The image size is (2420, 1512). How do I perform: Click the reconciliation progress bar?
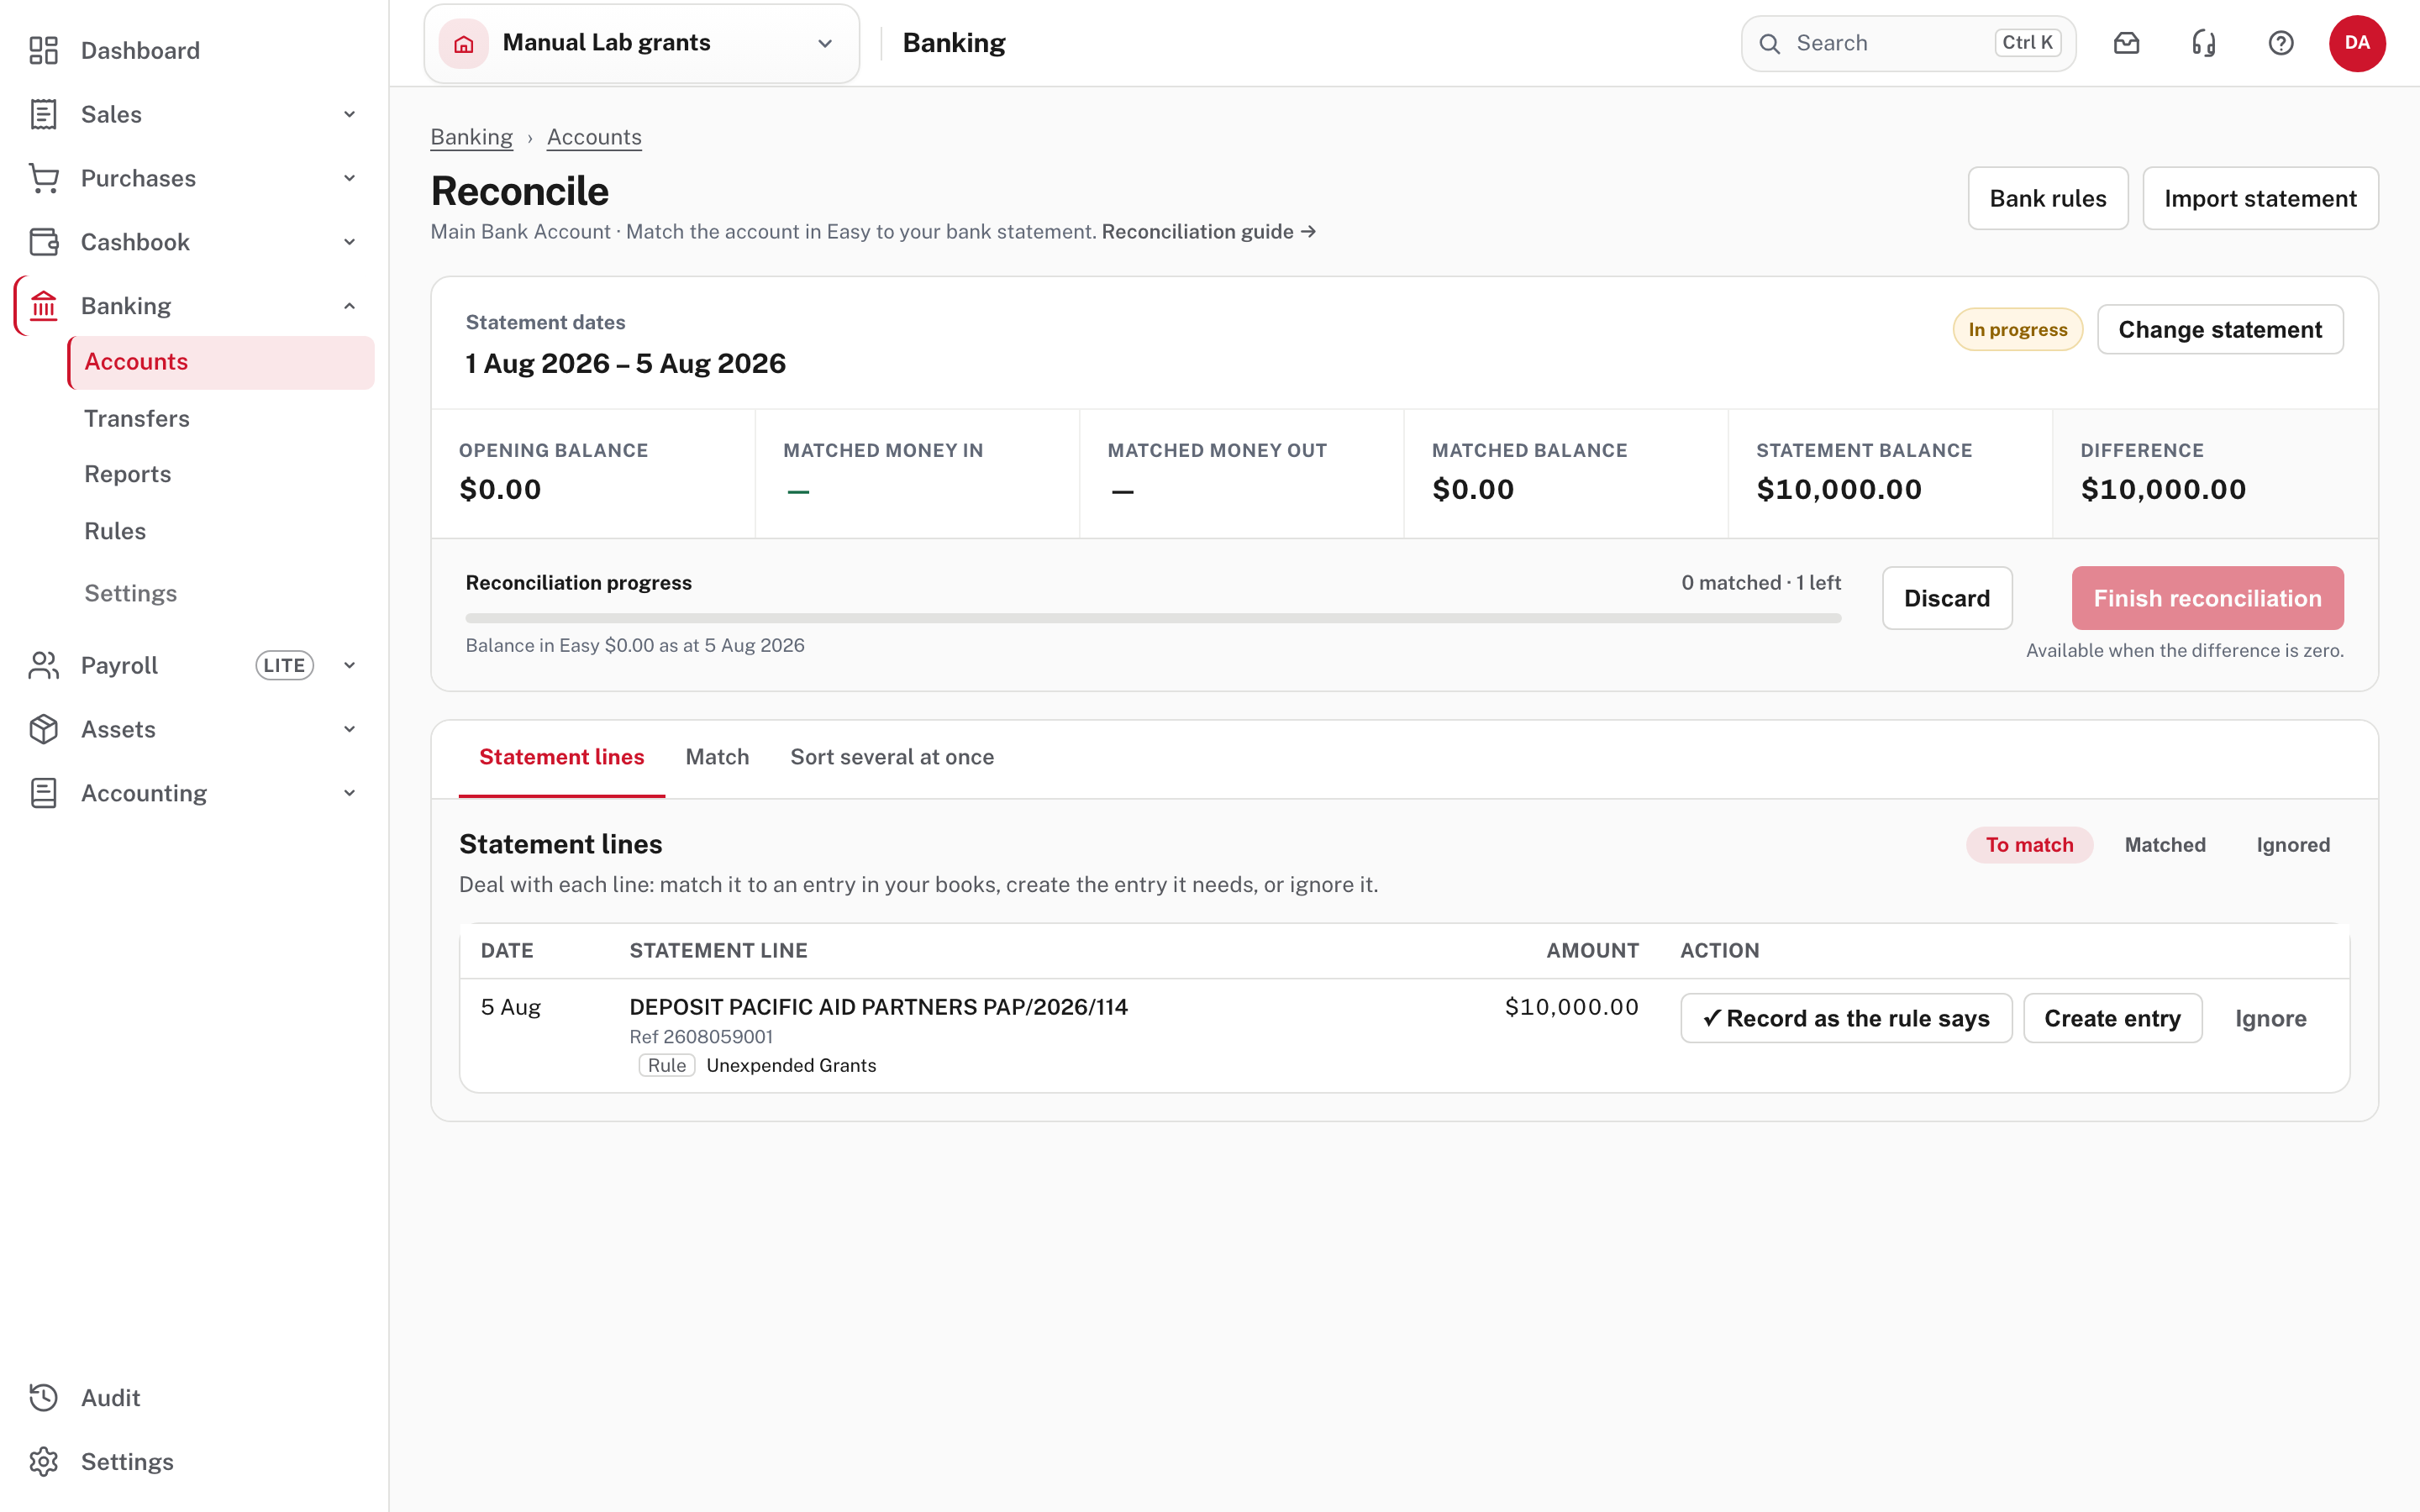pyautogui.click(x=1153, y=618)
